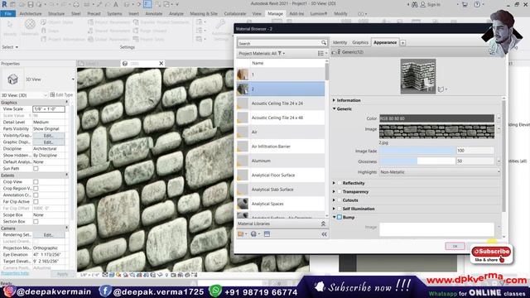Open the material library folder icon
Image resolution: width=530 pixels, height=298 pixels.
(x=242, y=233)
